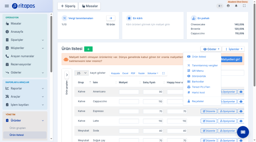This screenshot has height=142, width=256.
Task: Click the table fullscreen expand icon
Action: click(x=163, y=73)
